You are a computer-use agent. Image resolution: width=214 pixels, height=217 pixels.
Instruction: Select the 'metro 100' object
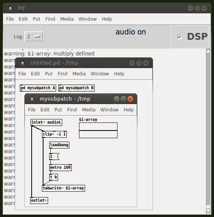[60, 168]
